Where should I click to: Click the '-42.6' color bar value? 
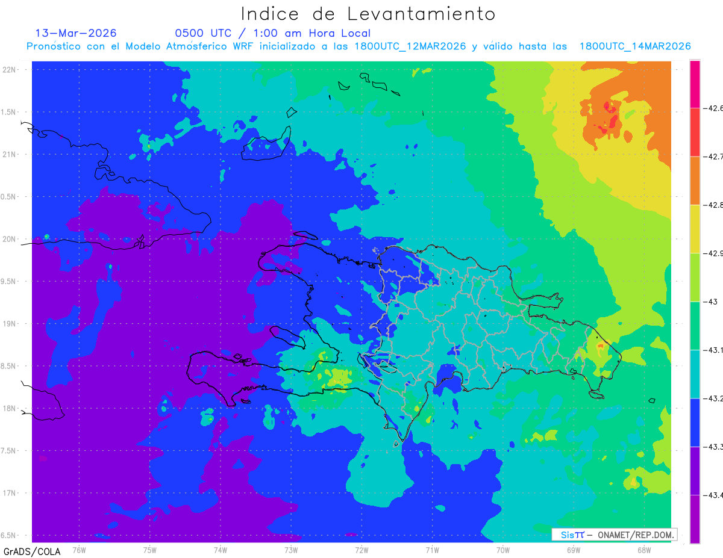[714, 108]
